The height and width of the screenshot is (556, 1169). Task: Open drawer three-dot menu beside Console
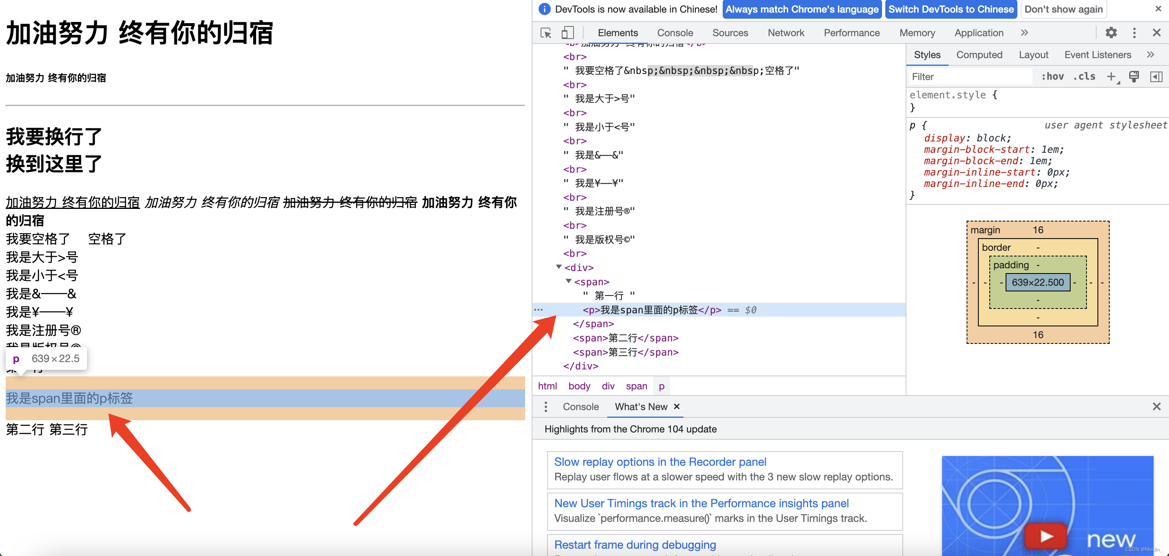(x=545, y=407)
